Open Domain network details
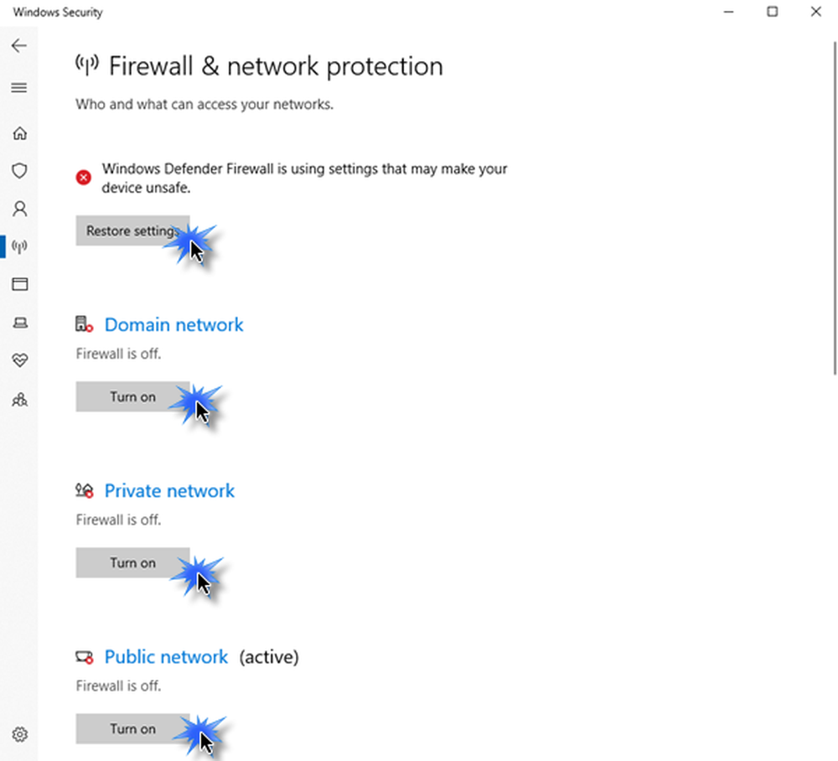The image size is (838, 761). coord(173,324)
